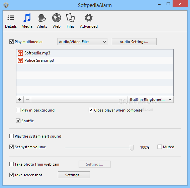Open the Web globe icon

(x=57, y=18)
